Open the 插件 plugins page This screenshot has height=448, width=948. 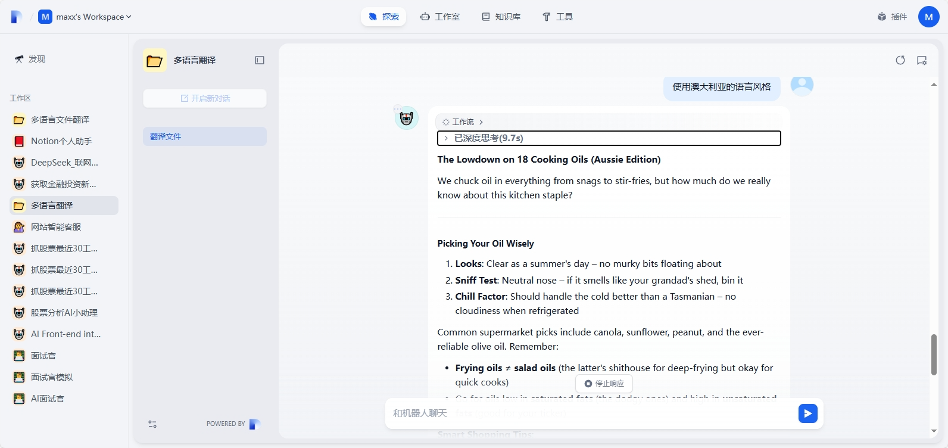tap(892, 17)
